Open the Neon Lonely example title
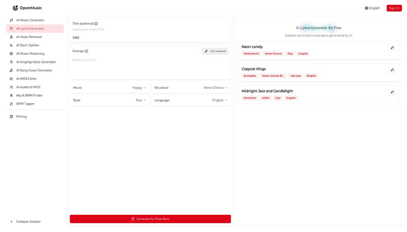The width and height of the screenshot is (407, 232). [x=252, y=47]
